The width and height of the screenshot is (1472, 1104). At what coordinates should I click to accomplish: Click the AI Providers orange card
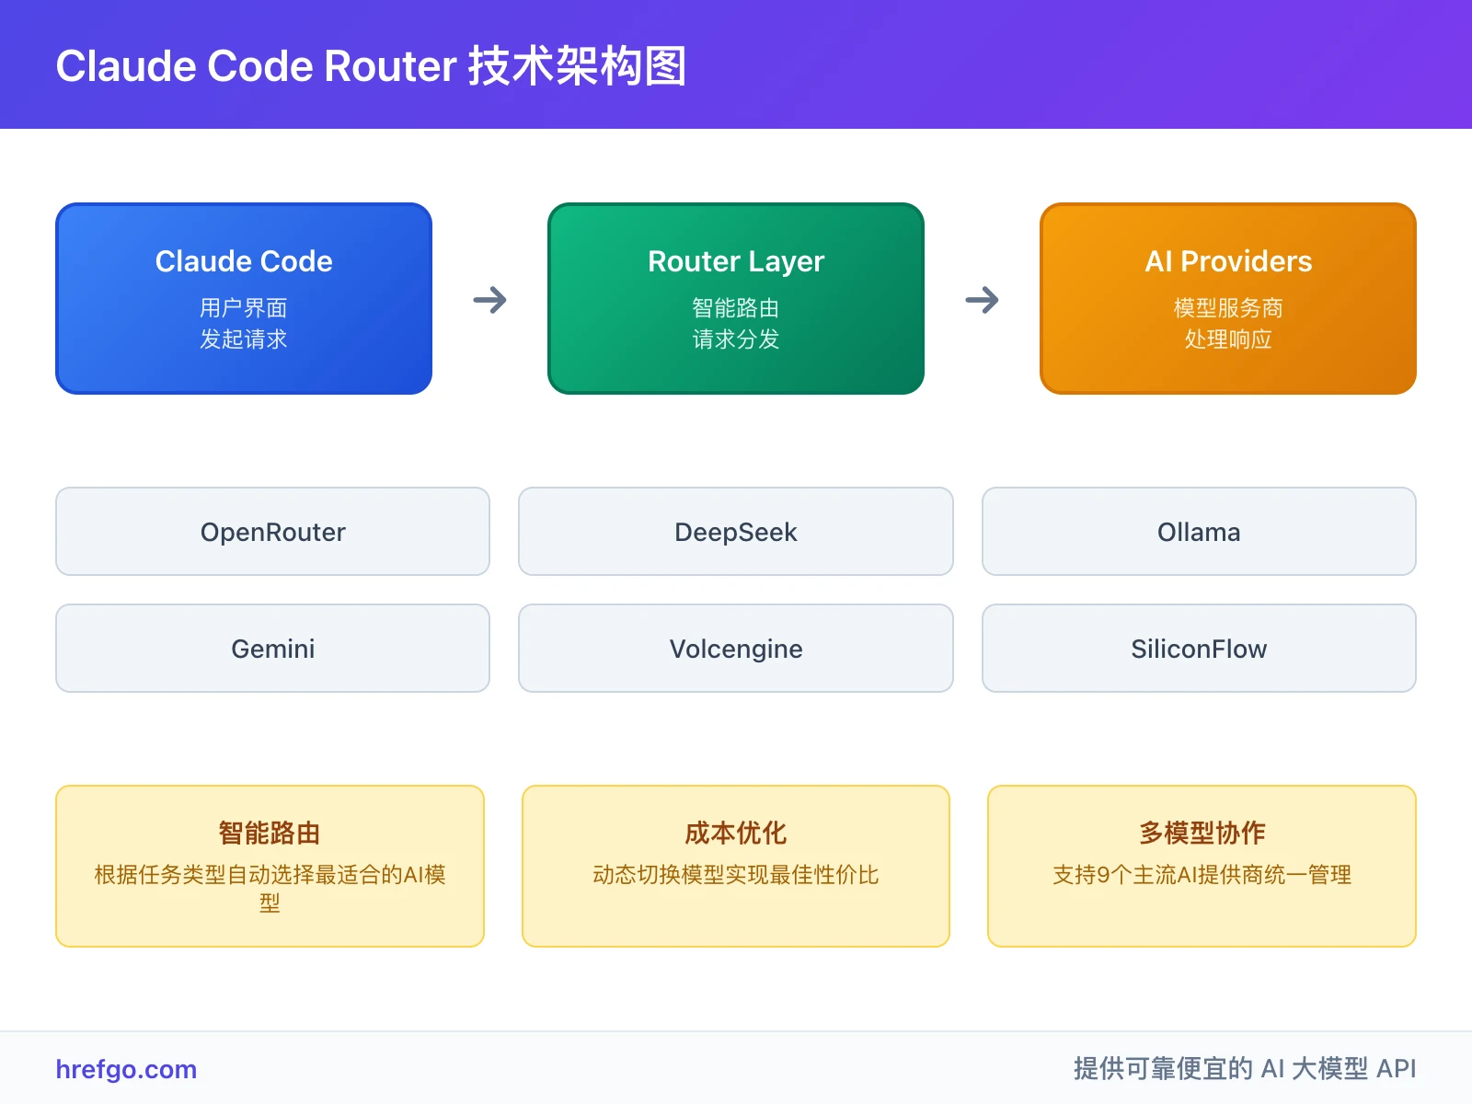tap(1228, 299)
